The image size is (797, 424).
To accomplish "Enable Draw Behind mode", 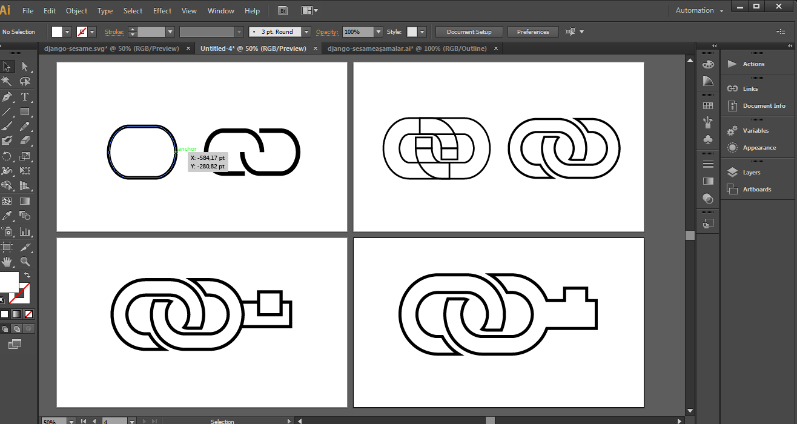I will (x=16, y=329).
